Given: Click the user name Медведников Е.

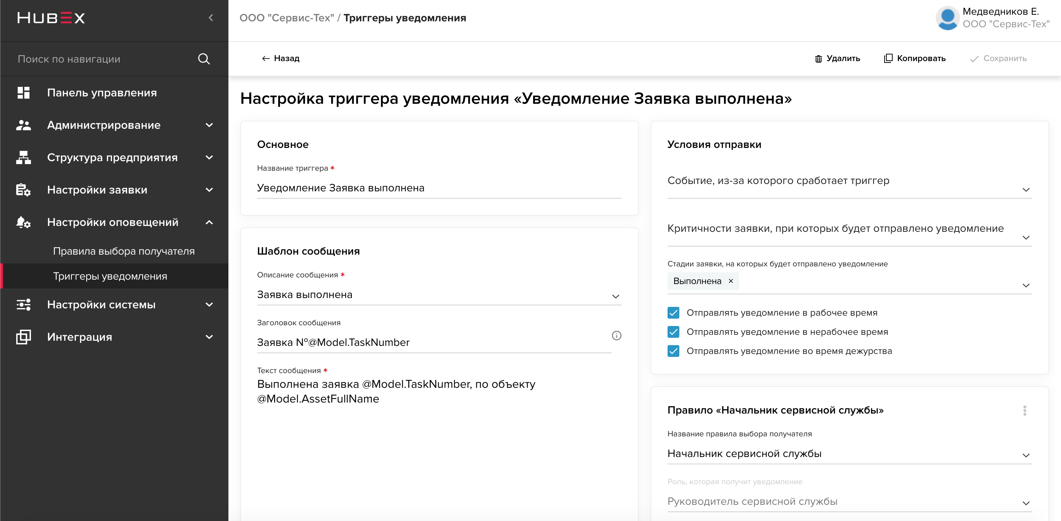Looking at the screenshot, I should click(x=1001, y=11).
